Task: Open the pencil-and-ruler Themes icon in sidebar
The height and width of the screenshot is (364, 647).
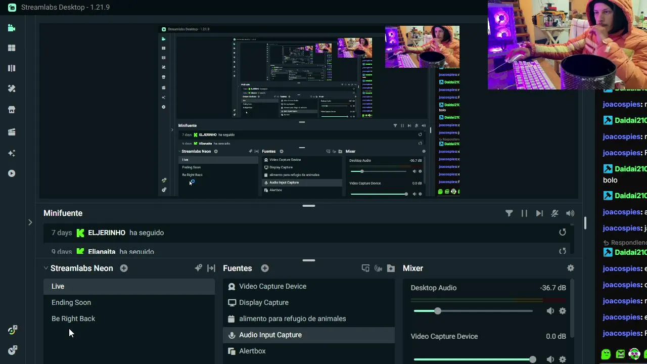Action: point(12,88)
